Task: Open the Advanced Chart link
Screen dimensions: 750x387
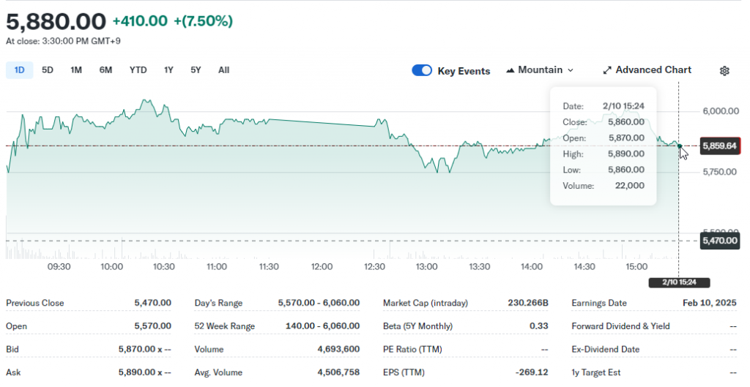Action: (x=653, y=70)
